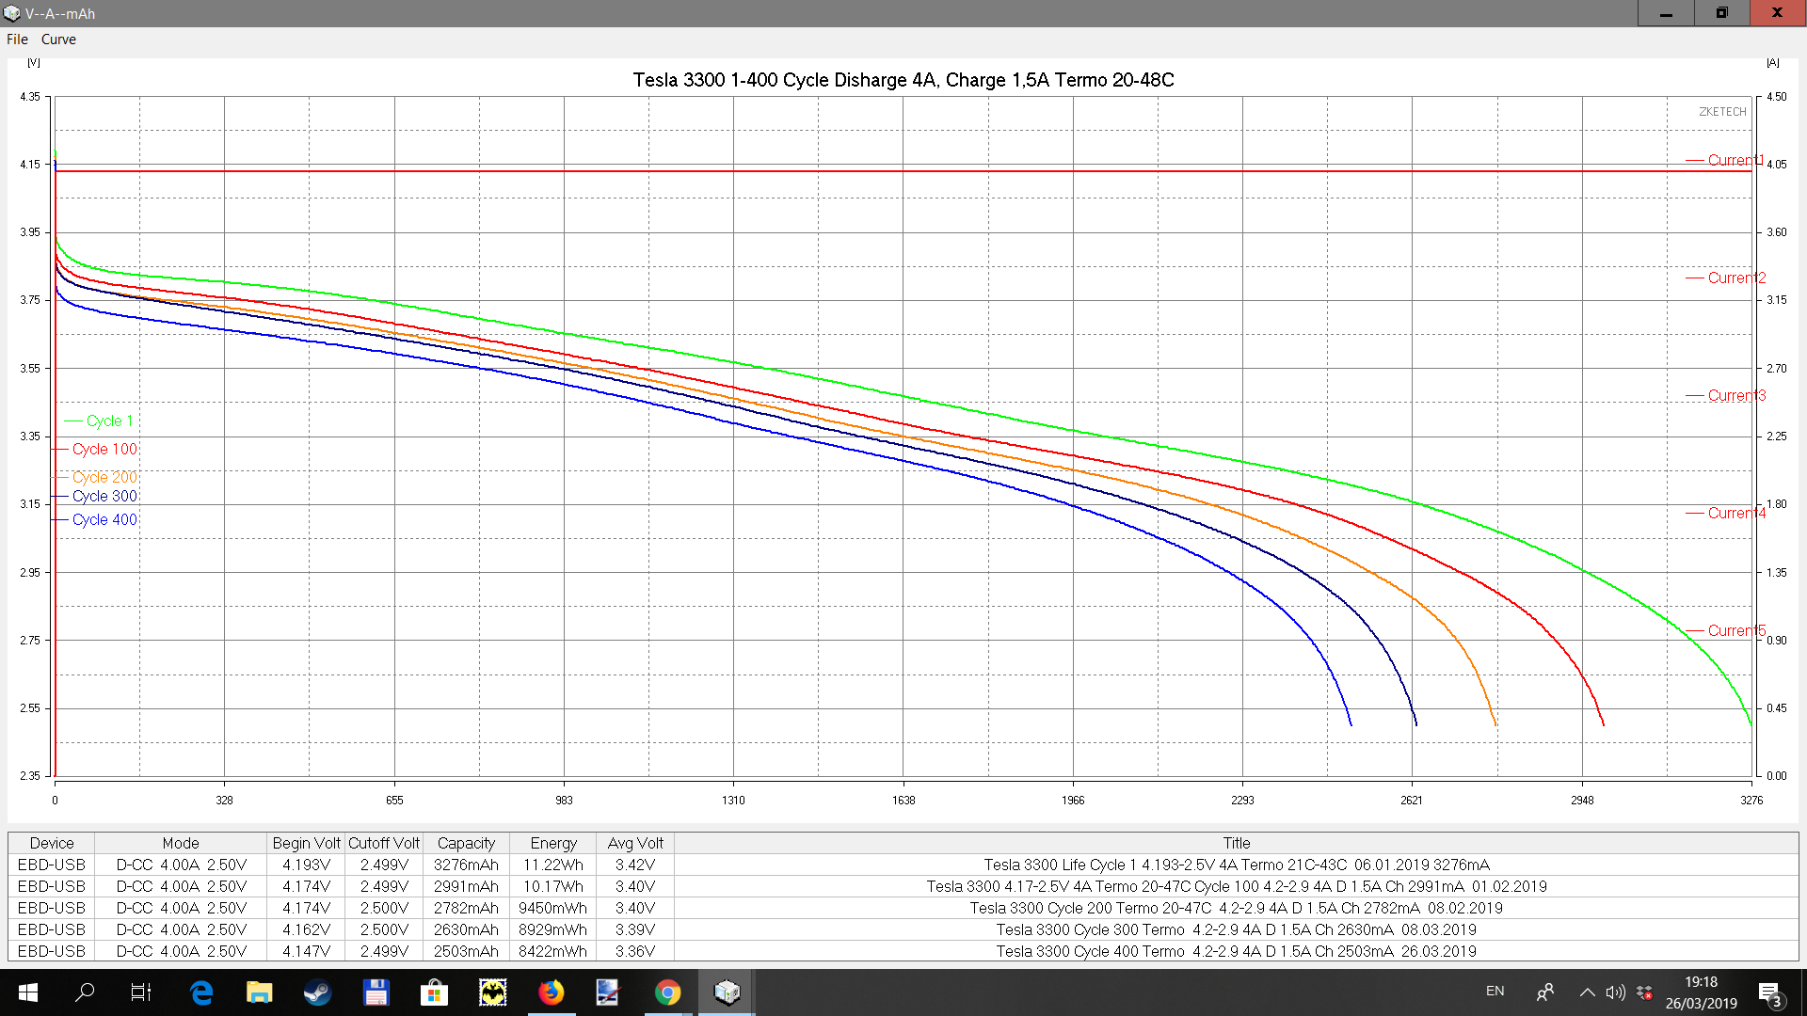The height and width of the screenshot is (1016, 1807).
Task: Open the Curve menu
Action: (x=58, y=40)
